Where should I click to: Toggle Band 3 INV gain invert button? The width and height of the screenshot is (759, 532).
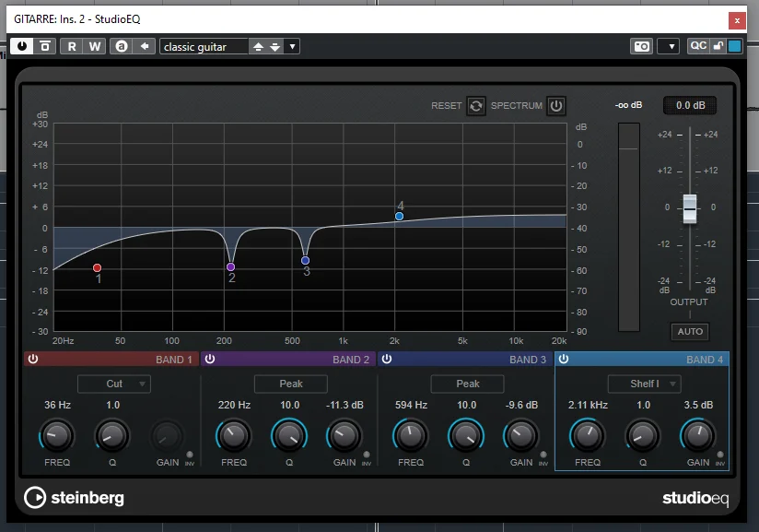tap(543, 455)
